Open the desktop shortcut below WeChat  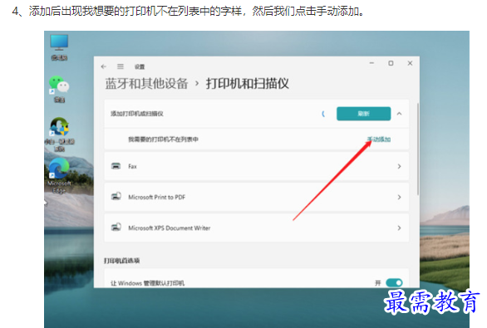coord(59,134)
